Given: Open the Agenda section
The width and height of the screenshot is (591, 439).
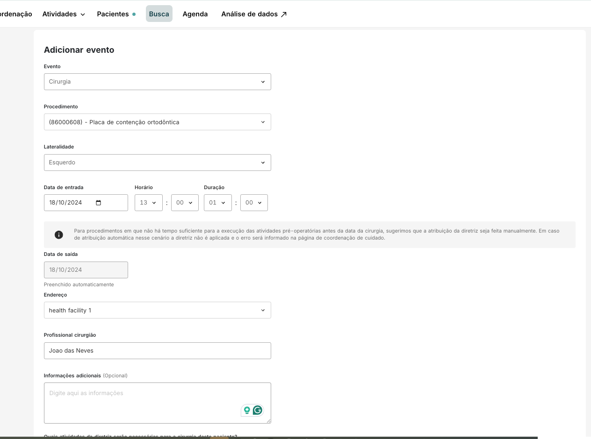Looking at the screenshot, I should click(x=195, y=14).
